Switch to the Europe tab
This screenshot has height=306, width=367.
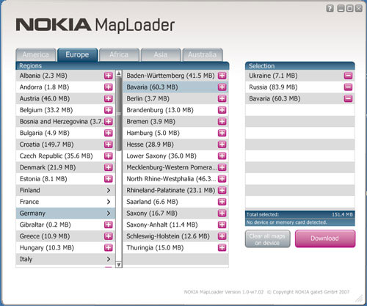(77, 55)
